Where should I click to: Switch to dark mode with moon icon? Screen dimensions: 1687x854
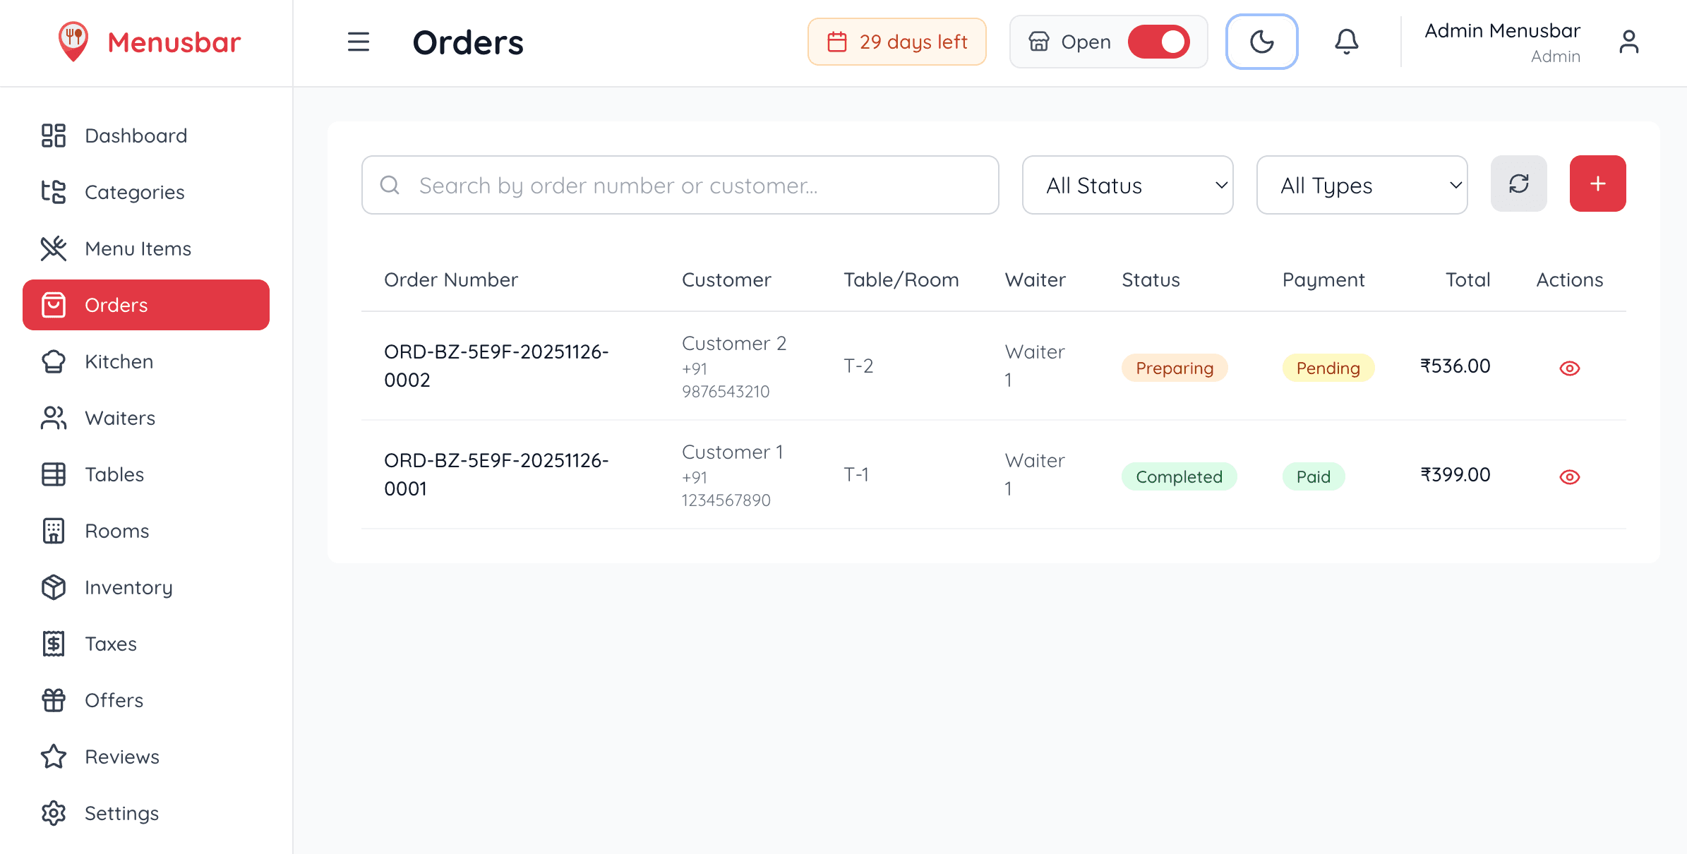point(1261,42)
